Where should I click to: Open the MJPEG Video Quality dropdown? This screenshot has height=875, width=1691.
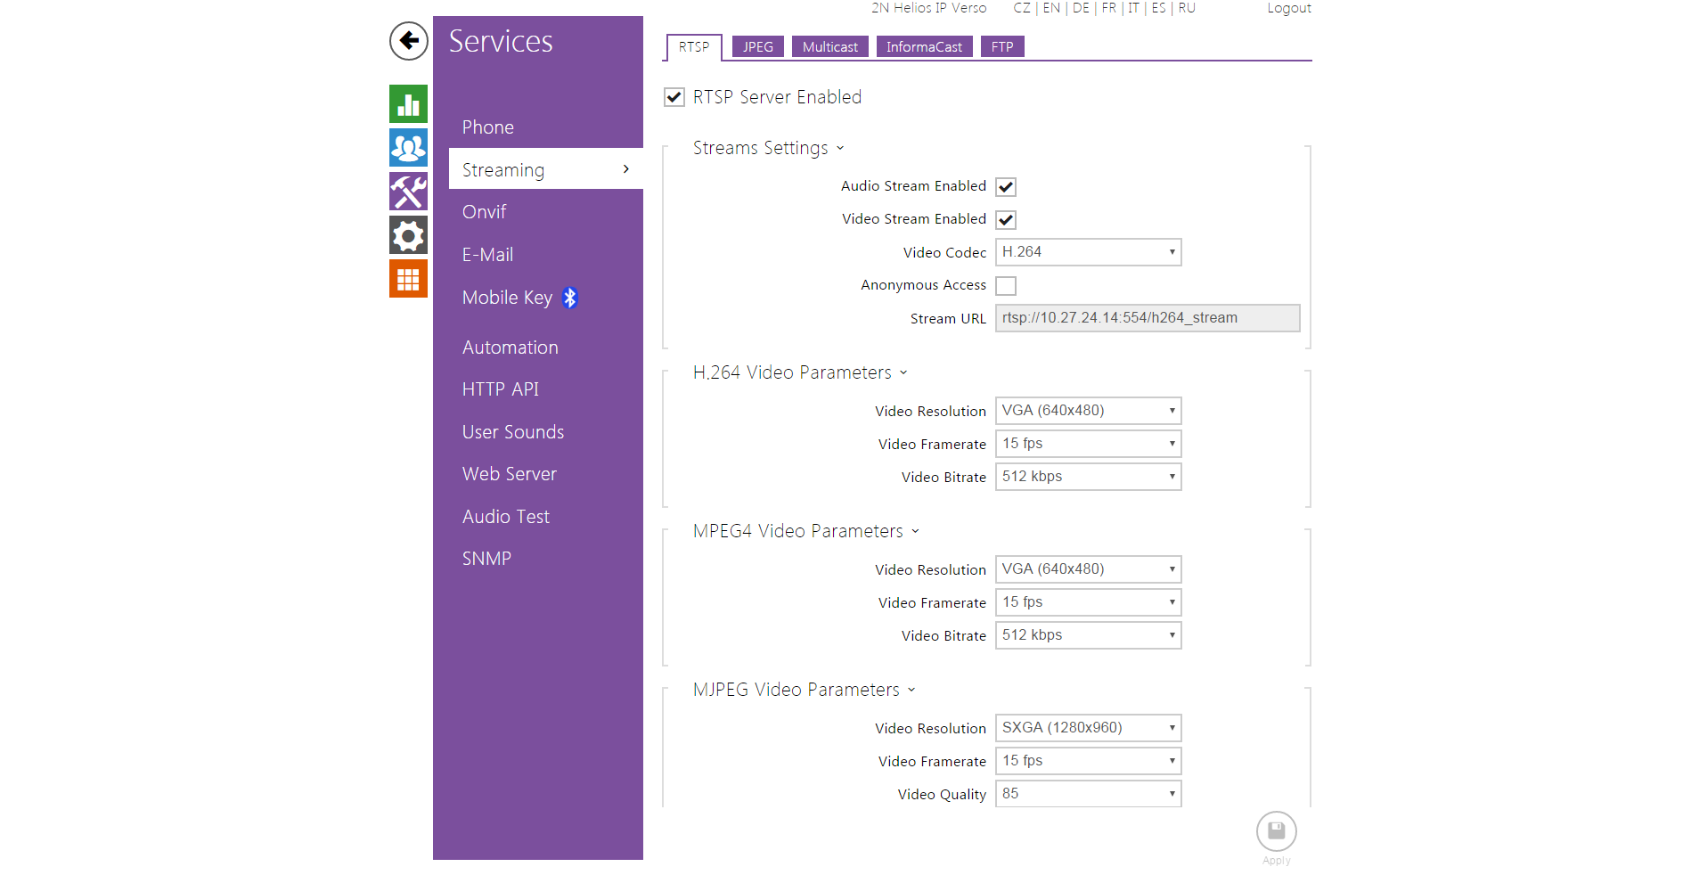(1088, 794)
